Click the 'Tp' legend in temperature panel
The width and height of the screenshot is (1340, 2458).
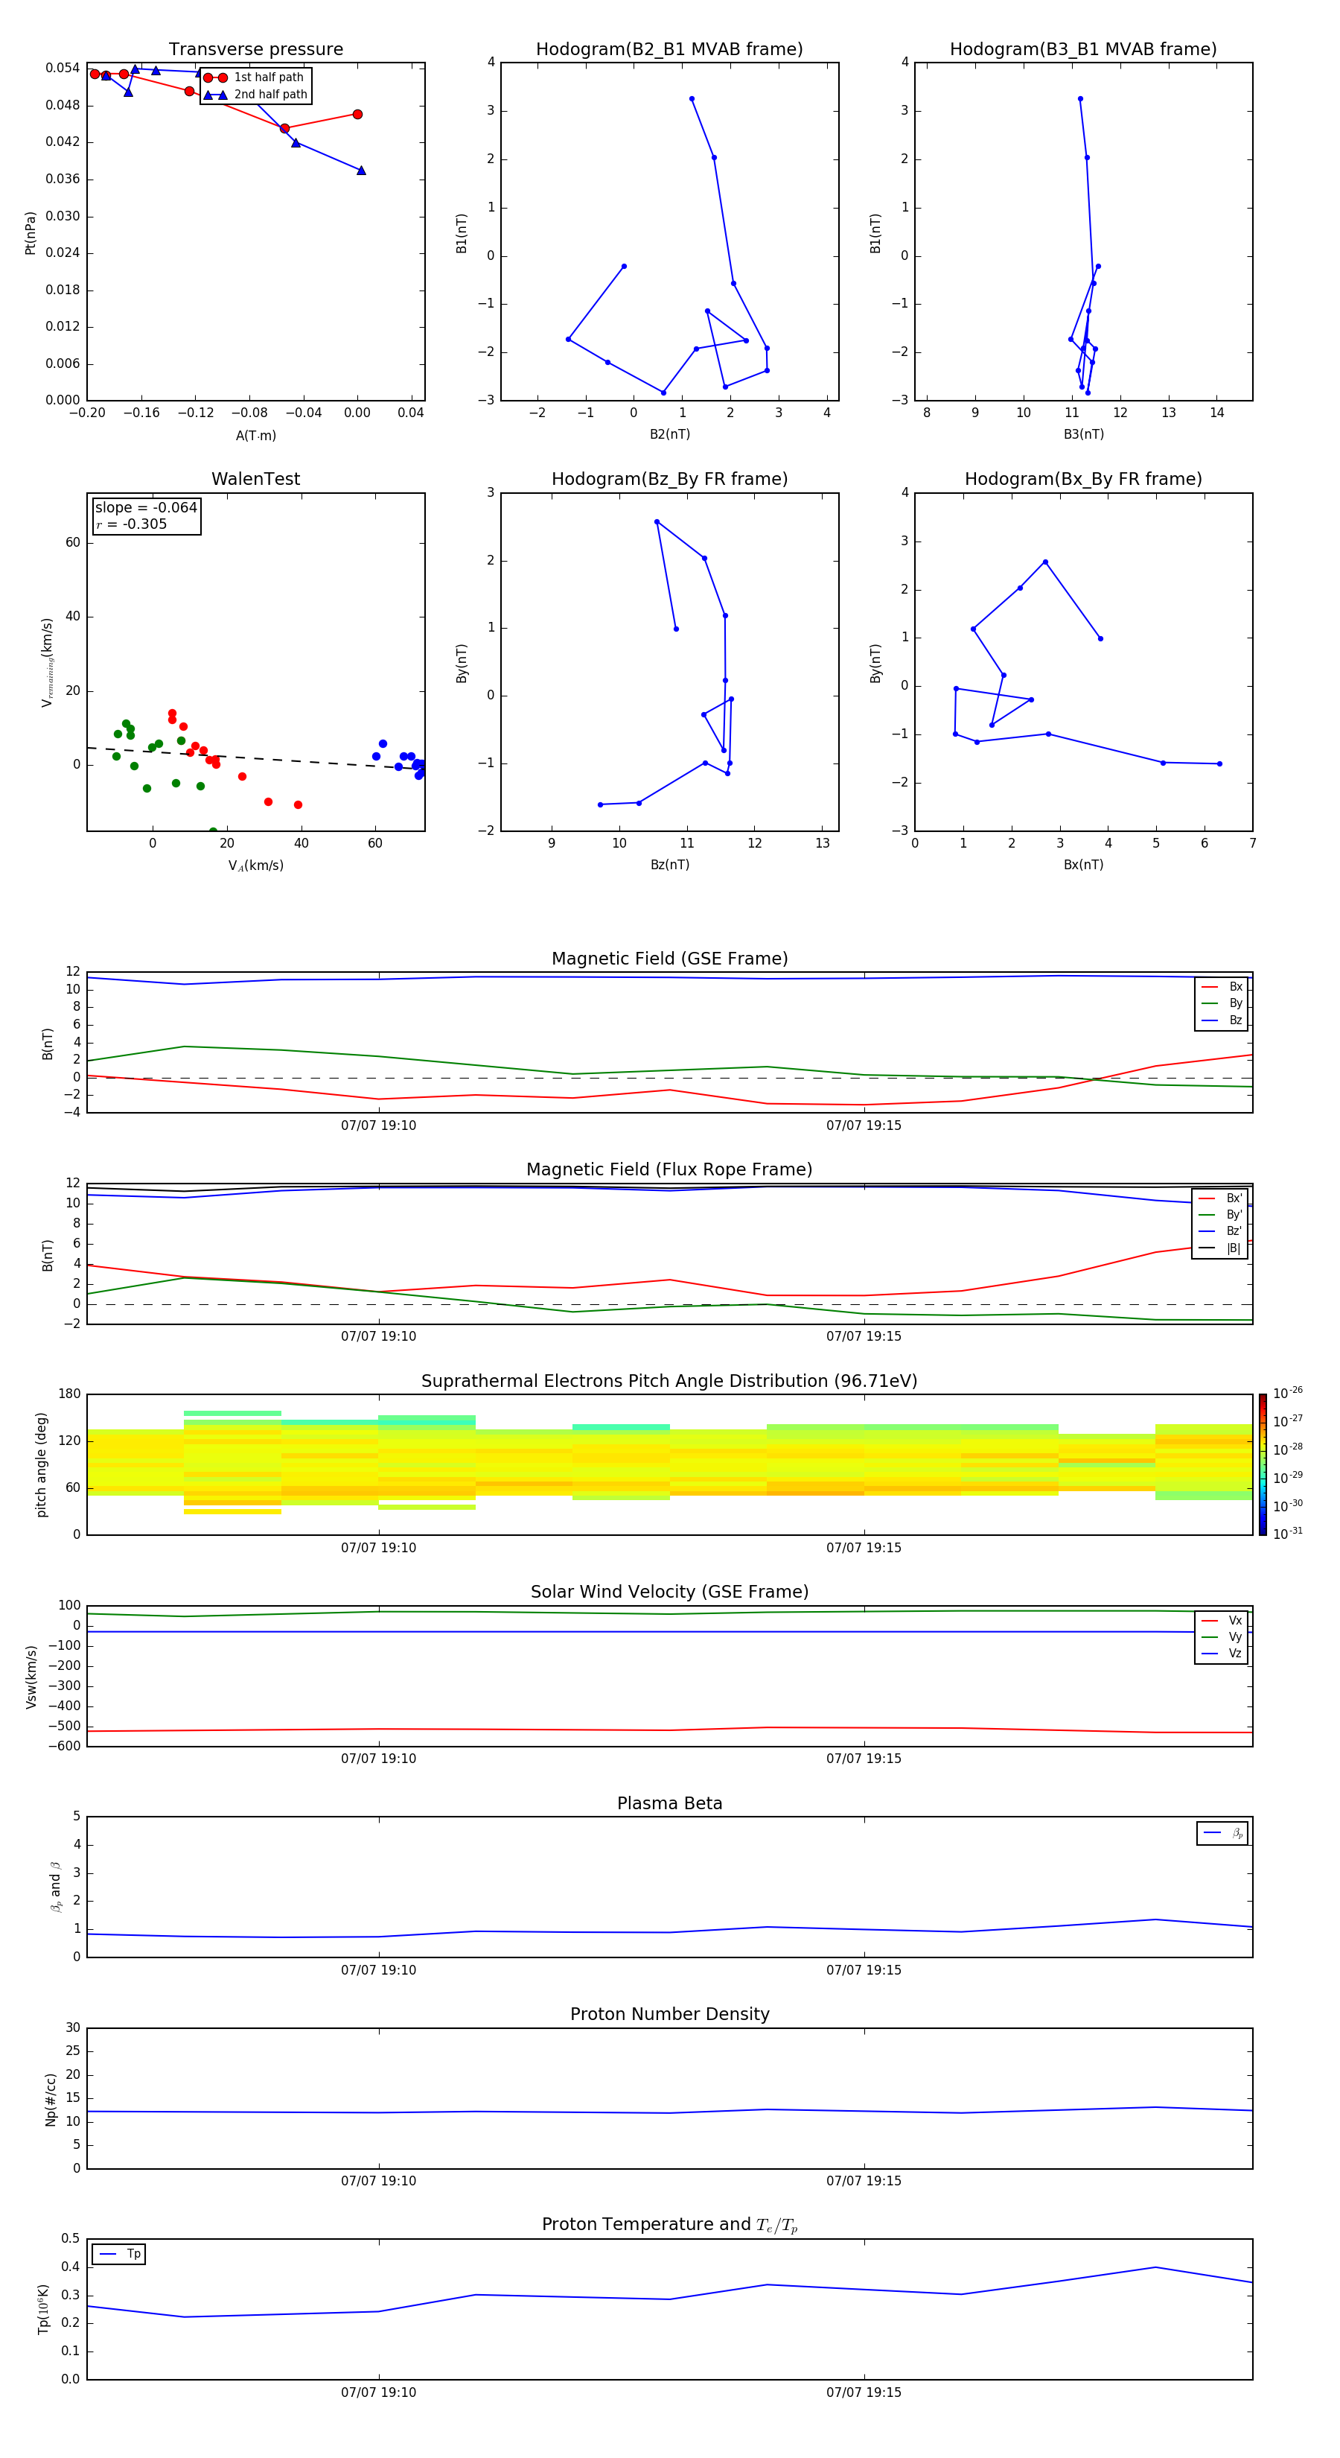click(x=118, y=2254)
